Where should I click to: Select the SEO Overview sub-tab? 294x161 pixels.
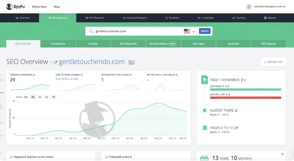[x=23, y=44]
